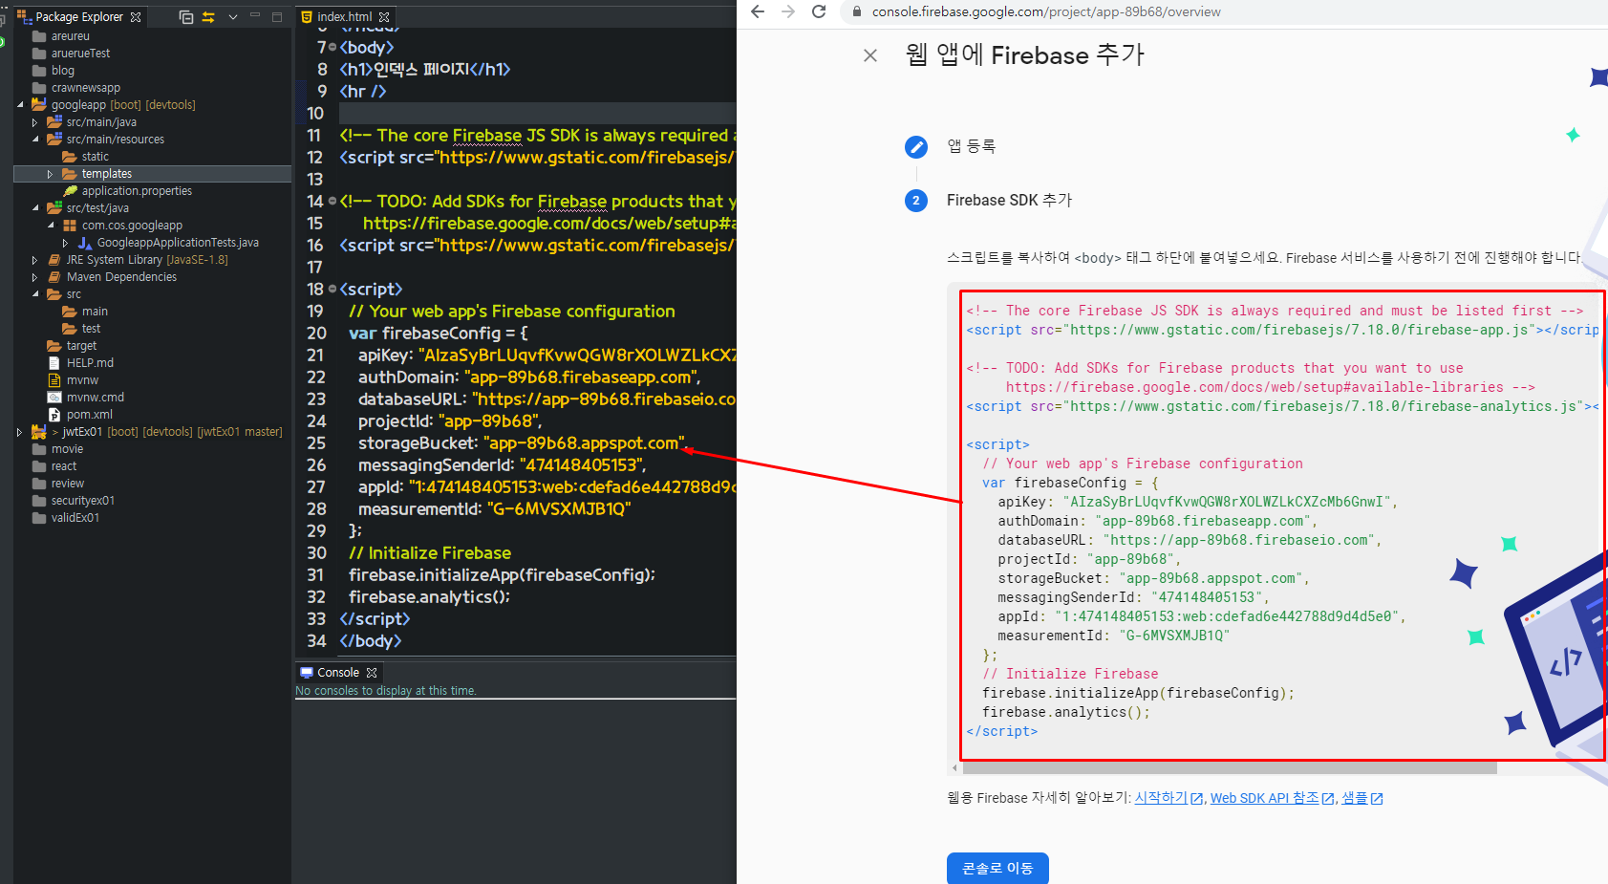The width and height of the screenshot is (1608, 884).
Task: Fold the script block at line 18
Action: click(x=332, y=289)
